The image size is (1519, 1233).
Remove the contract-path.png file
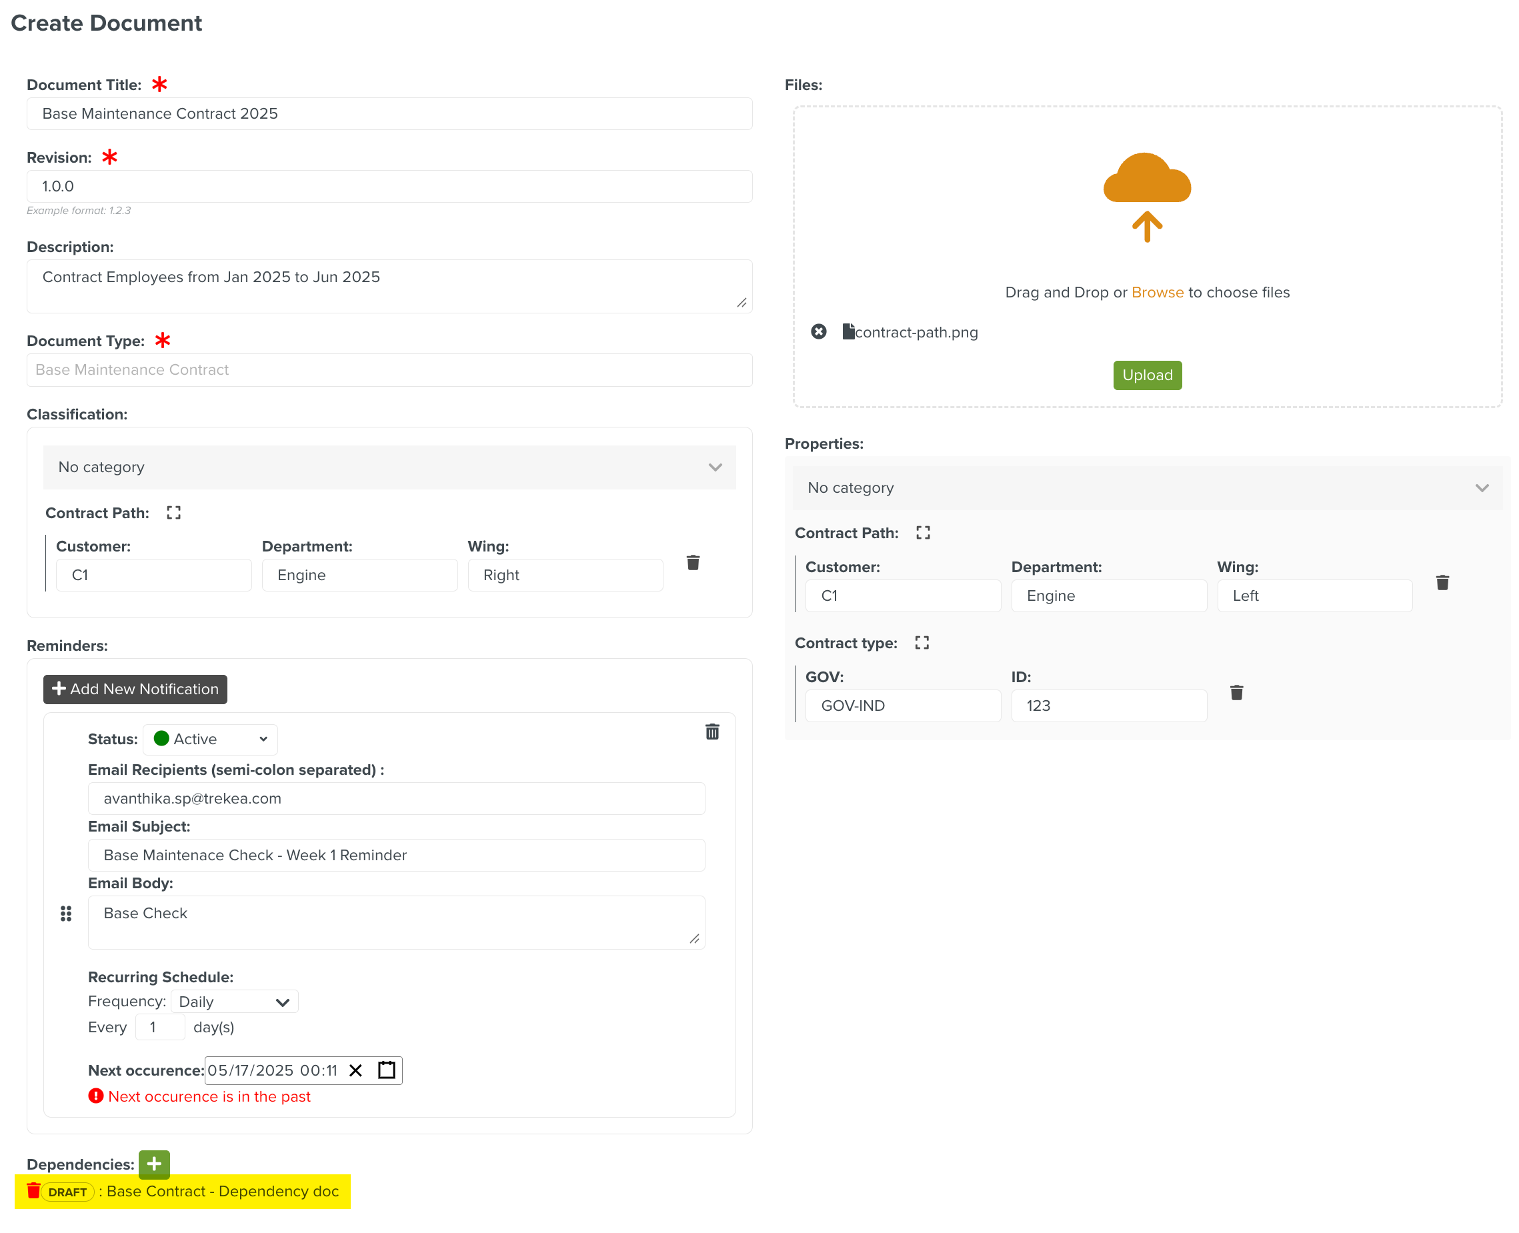818,331
